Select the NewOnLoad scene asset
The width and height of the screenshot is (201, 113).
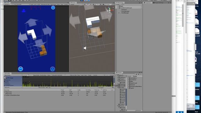[133, 83]
